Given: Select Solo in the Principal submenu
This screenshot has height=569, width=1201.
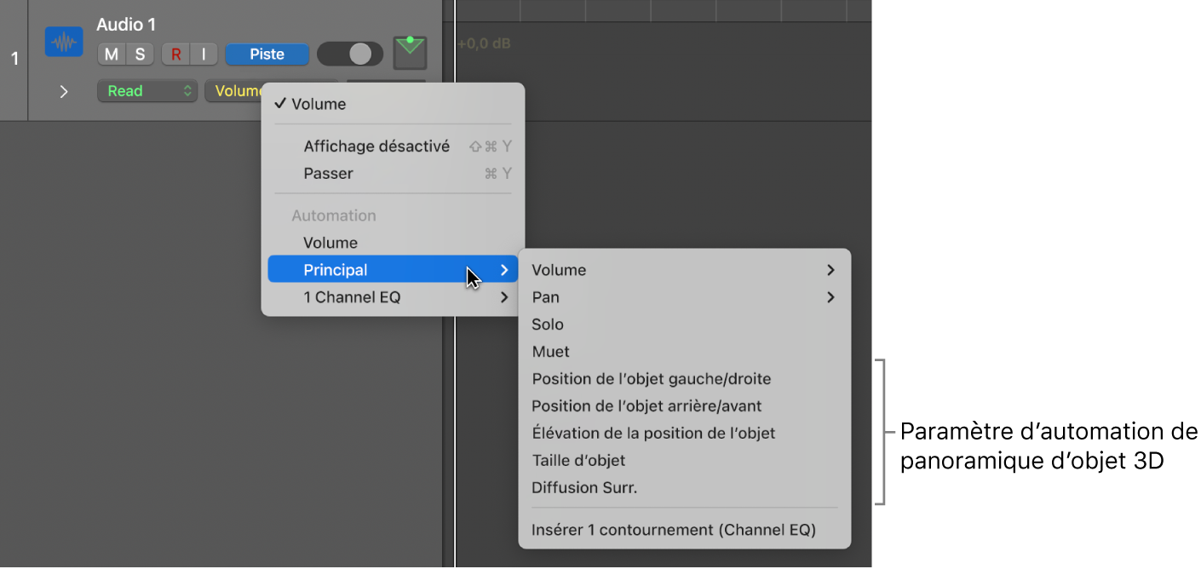Looking at the screenshot, I should coord(548,325).
